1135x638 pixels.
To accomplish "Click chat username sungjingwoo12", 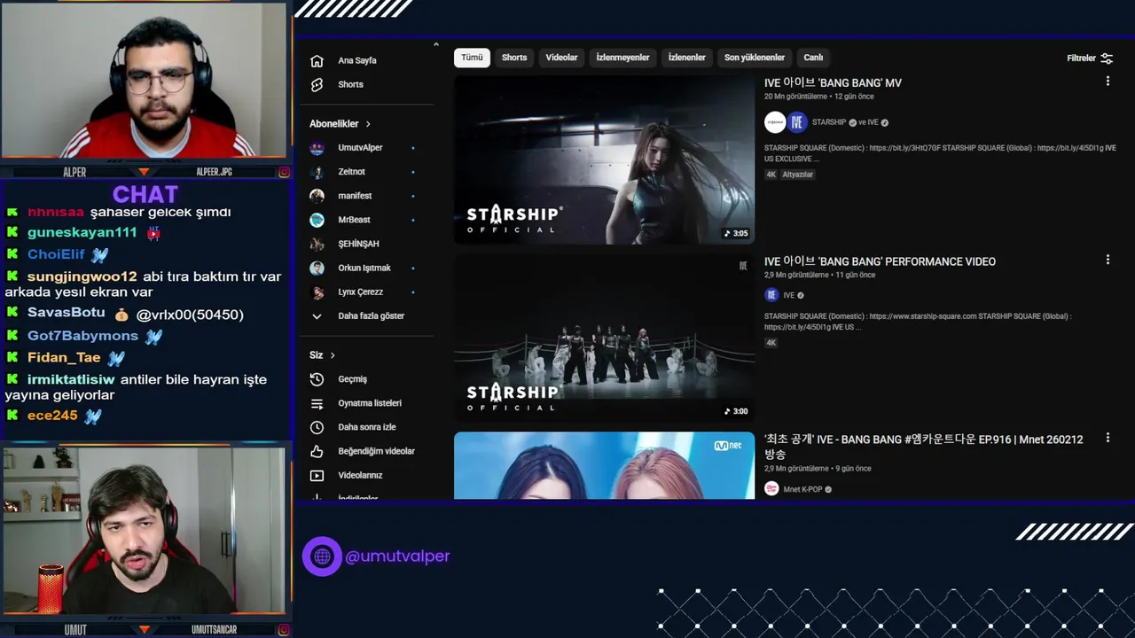I will [x=82, y=276].
